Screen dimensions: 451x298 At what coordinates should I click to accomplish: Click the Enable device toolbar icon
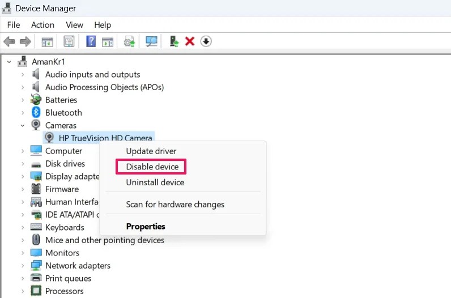(x=174, y=41)
